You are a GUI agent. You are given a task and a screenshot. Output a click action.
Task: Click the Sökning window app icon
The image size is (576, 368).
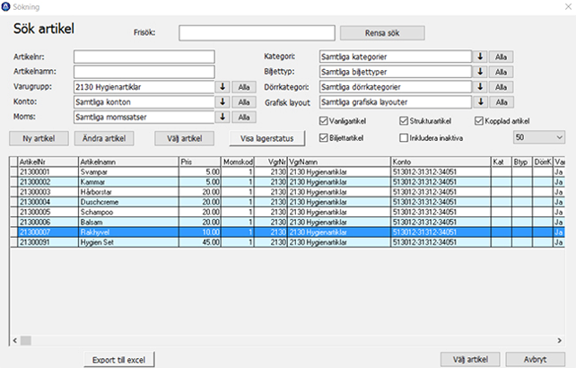click(x=6, y=6)
